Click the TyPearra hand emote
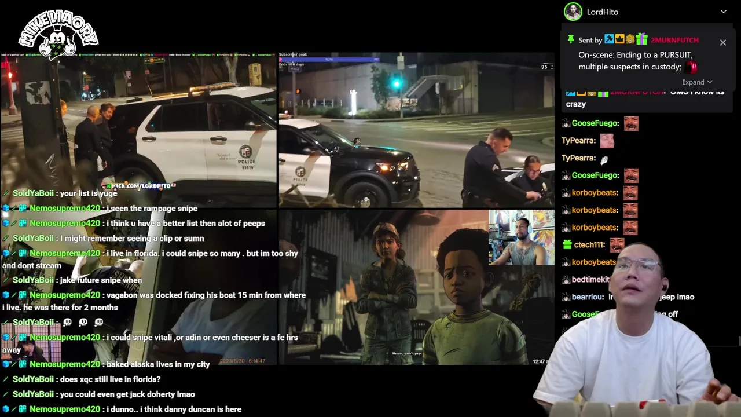Image resolution: width=741 pixels, height=417 pixels. pos(604,159)
